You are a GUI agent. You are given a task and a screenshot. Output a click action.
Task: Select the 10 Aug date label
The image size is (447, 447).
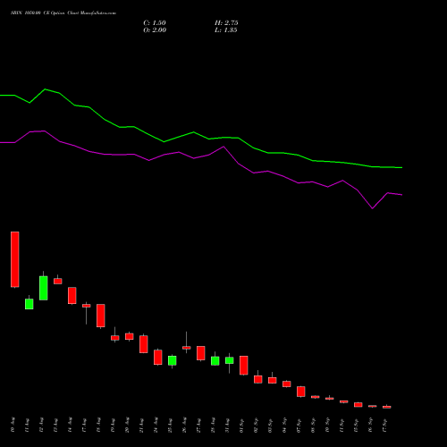pyautogui.click(x=13, y=425)
